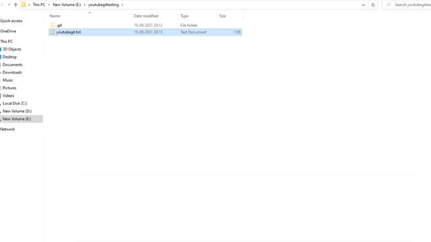Click the search magnifier icon
The image size is (431, 242).
click(x=389, y=5)
